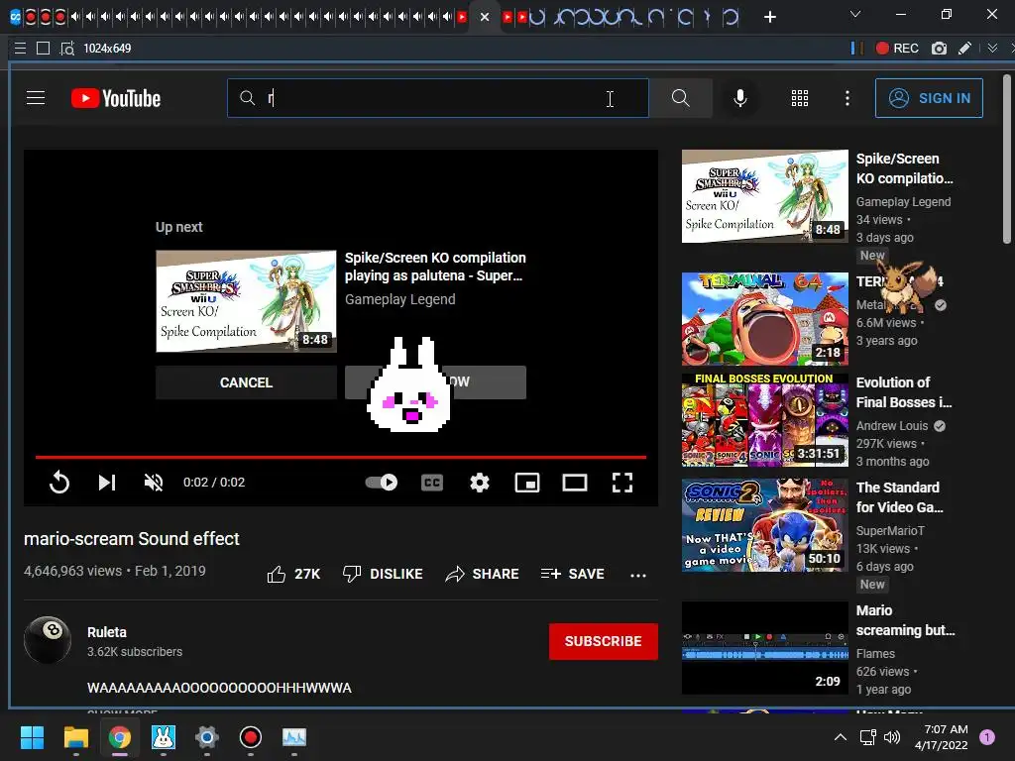Open the Mario screaming but... video title
The height and width of the screenshot is (761, 1015).
click(x=905, y=620)
